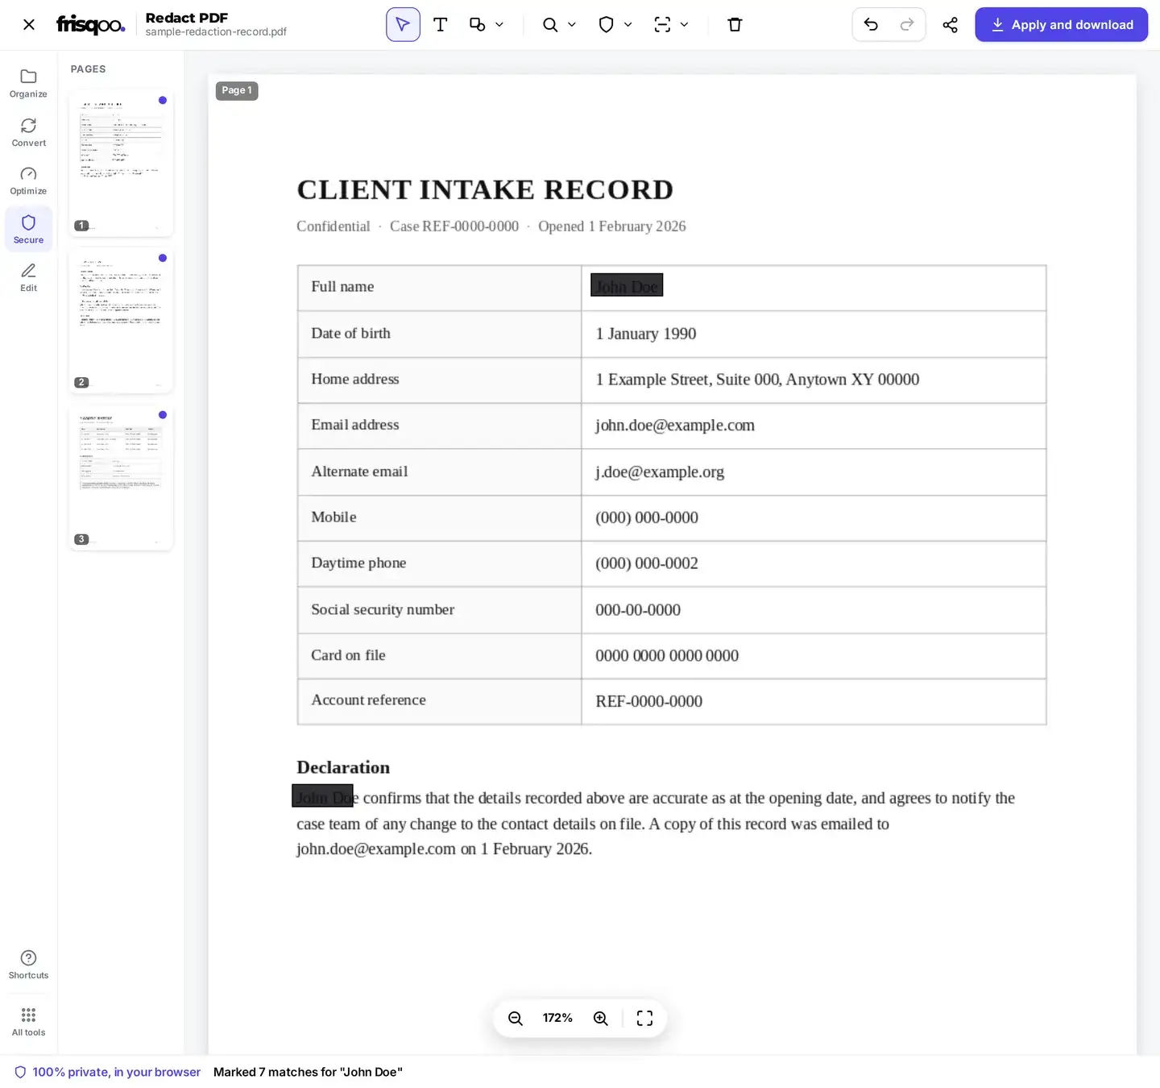Toggle fit-to-screen view
1160x1088 pixels.
point(644,1019)
